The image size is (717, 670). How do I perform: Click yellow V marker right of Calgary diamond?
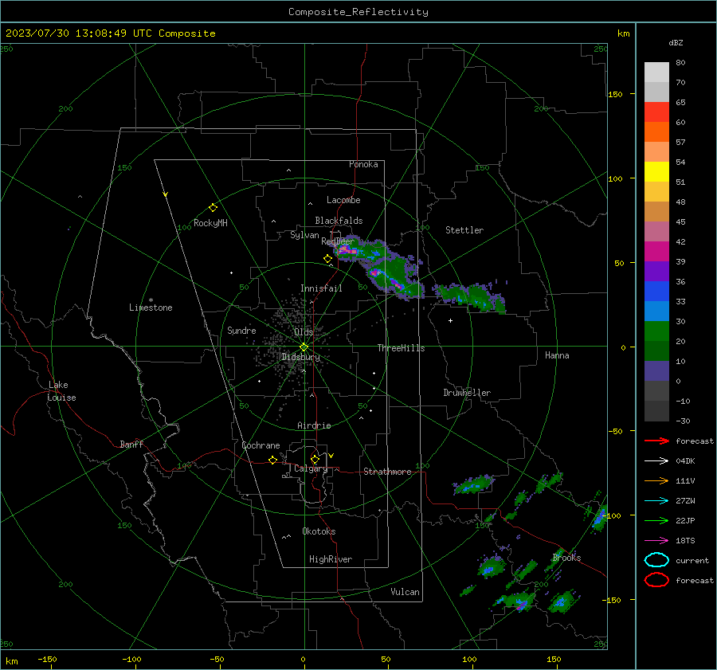click(x=331, y=456)
